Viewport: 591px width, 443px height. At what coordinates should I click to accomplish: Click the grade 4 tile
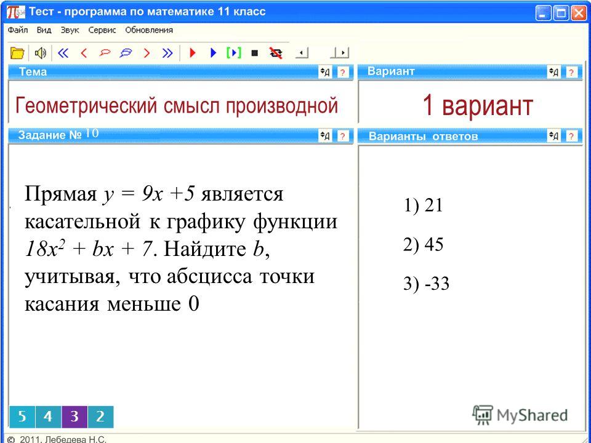[48, 417]
